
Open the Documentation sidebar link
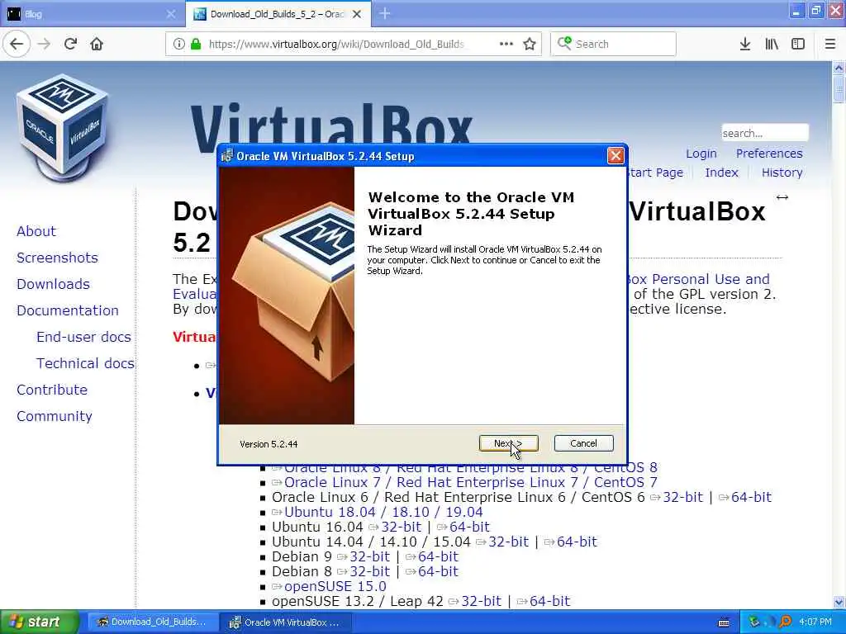pyautogui.click(x=68, y=310)
